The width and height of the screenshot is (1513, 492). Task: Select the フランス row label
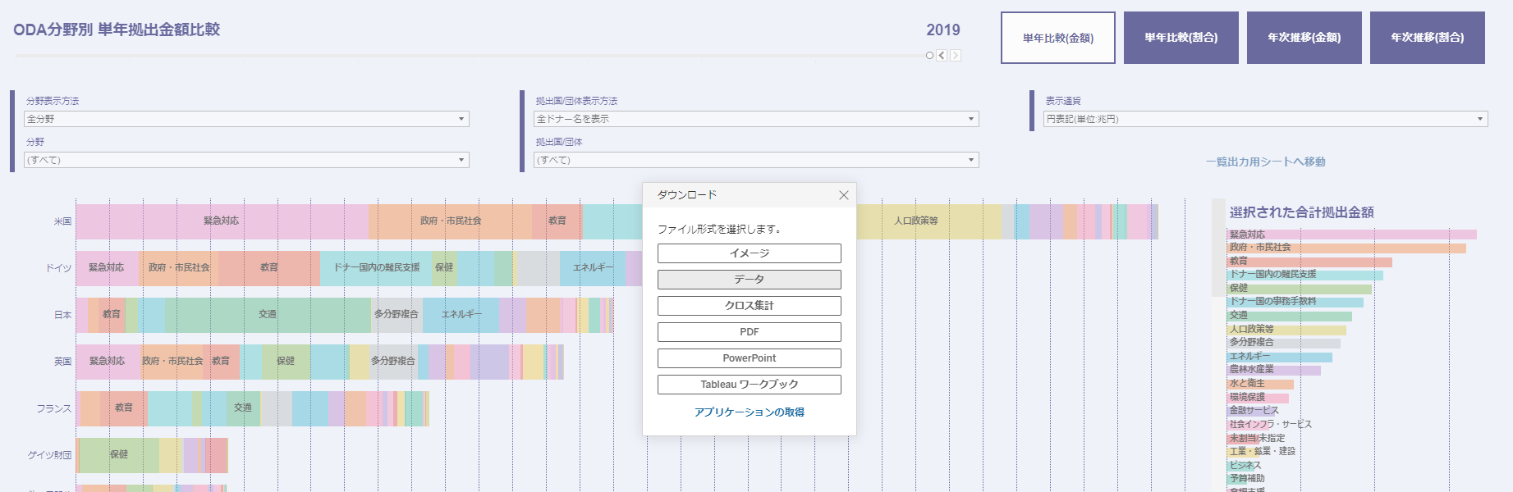[x=53, y=409]
